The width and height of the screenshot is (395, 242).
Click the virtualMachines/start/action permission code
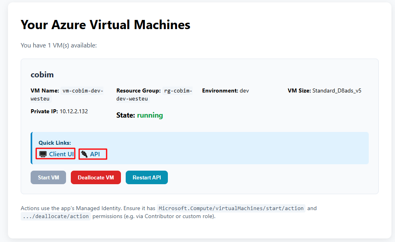point(231,208)
